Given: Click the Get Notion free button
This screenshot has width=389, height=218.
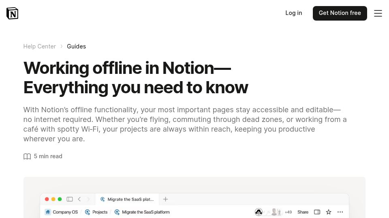Looking at the screenshot, I should point(340,13).
